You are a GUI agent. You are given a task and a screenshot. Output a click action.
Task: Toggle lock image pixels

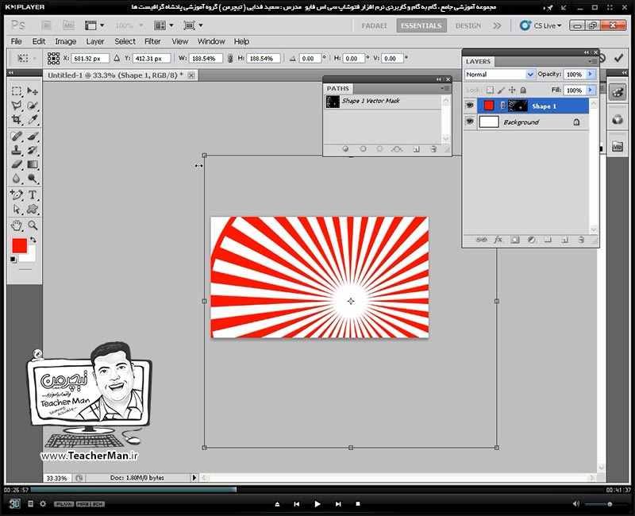501,90
